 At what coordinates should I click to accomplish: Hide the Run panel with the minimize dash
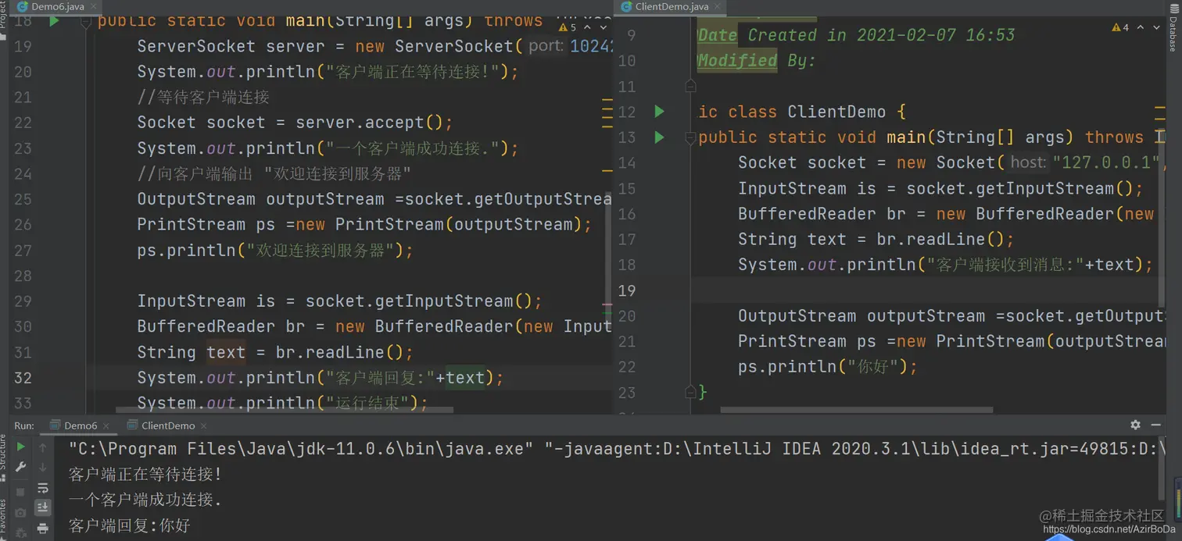[x=1157, y=425]
